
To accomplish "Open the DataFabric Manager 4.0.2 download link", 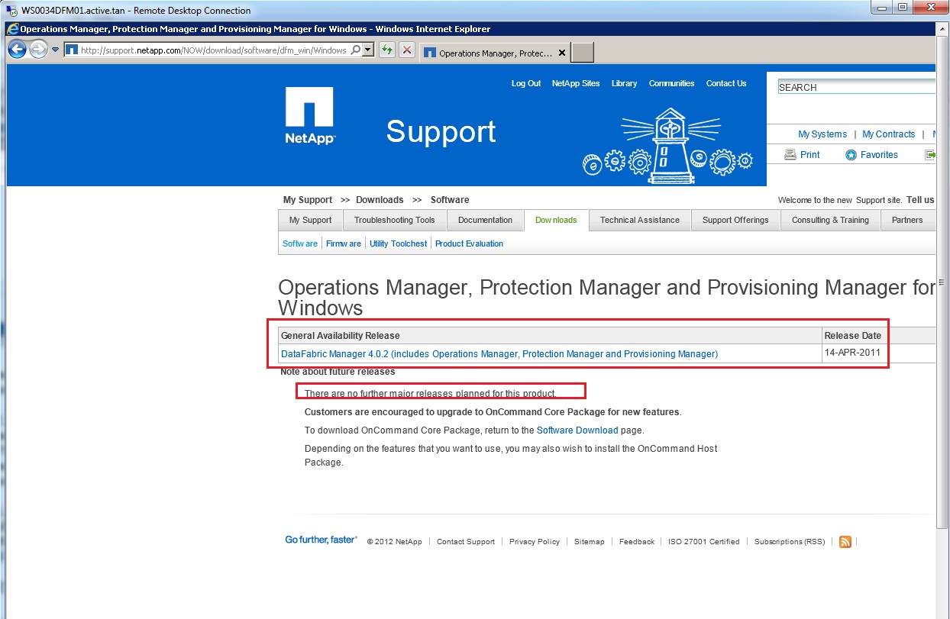I will (499, 354).
